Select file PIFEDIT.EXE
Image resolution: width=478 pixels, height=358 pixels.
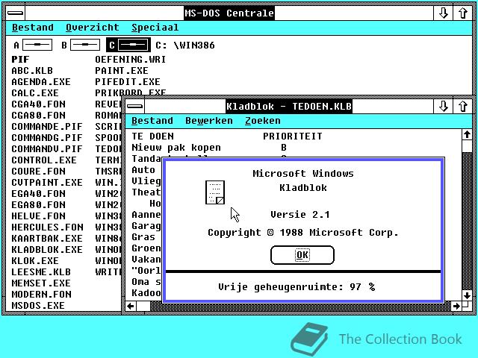click(128, 82)
